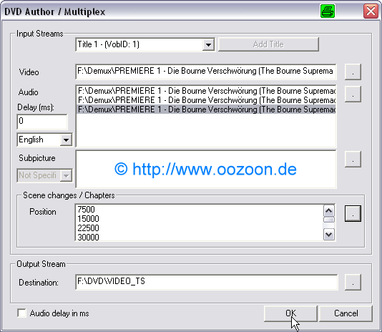The height and width of the screenshot is (332, 382).
Task: Browse for chapter Position file button
Action: [353, 213]
